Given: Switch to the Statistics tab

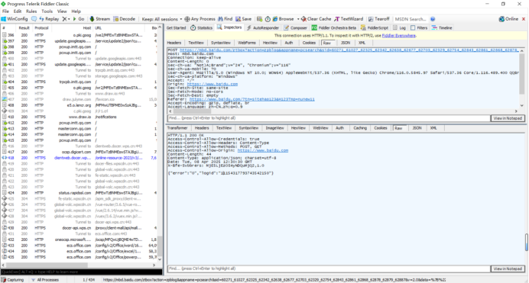Looking at the screenshot, I should point(201,28).
